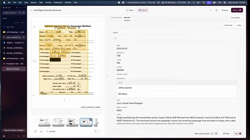
Task: Open the second document thumbnail
Action: pyautogui.click(x=58, y=122)
